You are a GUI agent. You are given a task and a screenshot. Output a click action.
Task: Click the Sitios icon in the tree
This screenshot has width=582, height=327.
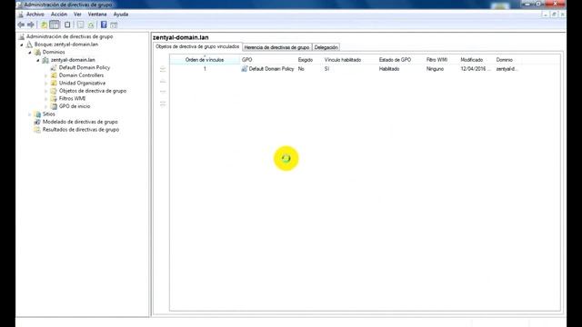pyautogui.click(x=37, y=114)
